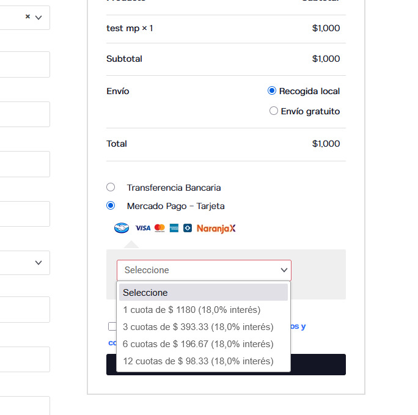Open the Seleccione installments dropdown
418x415 pixels.
point(204,270)
